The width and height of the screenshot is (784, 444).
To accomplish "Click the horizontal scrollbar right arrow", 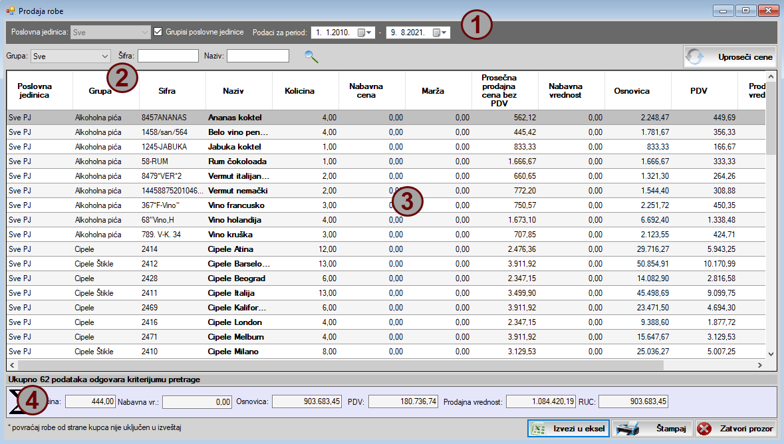I will click(x=760, y=365).
